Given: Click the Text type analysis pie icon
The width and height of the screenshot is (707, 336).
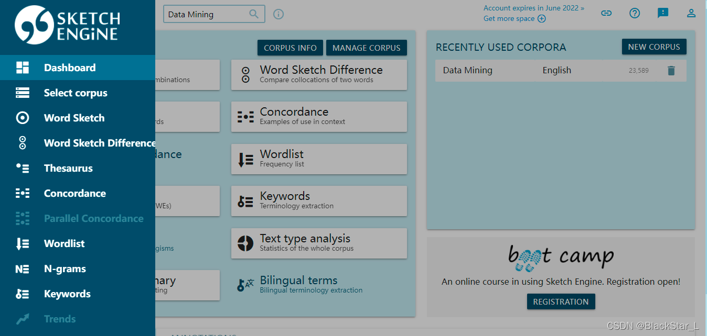Looking at the screenshot, I should [245, 243].
